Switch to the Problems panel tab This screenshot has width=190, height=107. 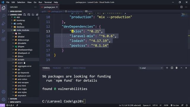pyautogui.click(x=57, y=68)
